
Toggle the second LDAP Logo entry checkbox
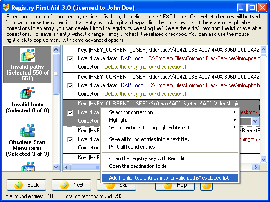point(70,85)
